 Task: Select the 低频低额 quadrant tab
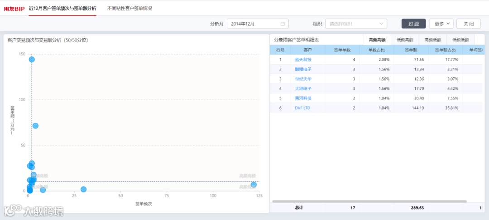tap(460, 40)
